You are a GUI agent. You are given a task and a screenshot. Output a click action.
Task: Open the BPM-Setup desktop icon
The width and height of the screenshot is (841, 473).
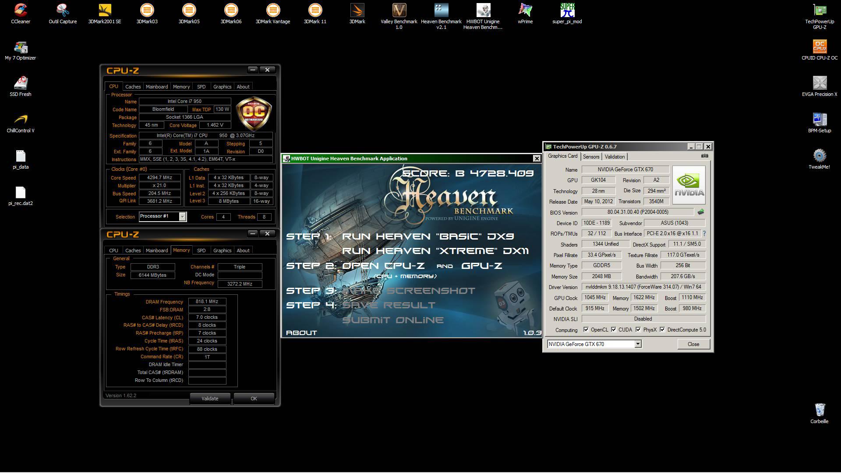820,123
